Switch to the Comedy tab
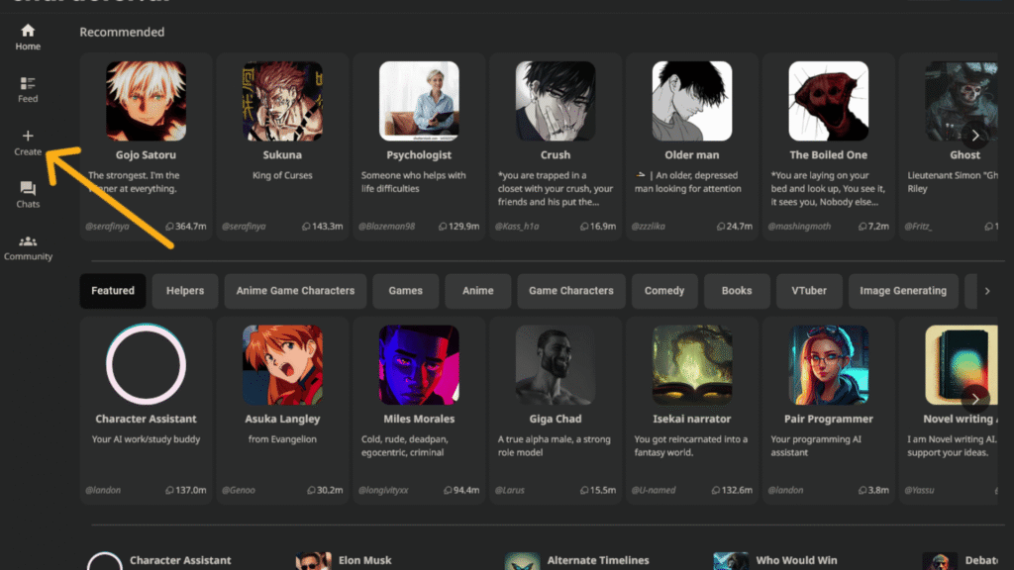 pos(664,291)
